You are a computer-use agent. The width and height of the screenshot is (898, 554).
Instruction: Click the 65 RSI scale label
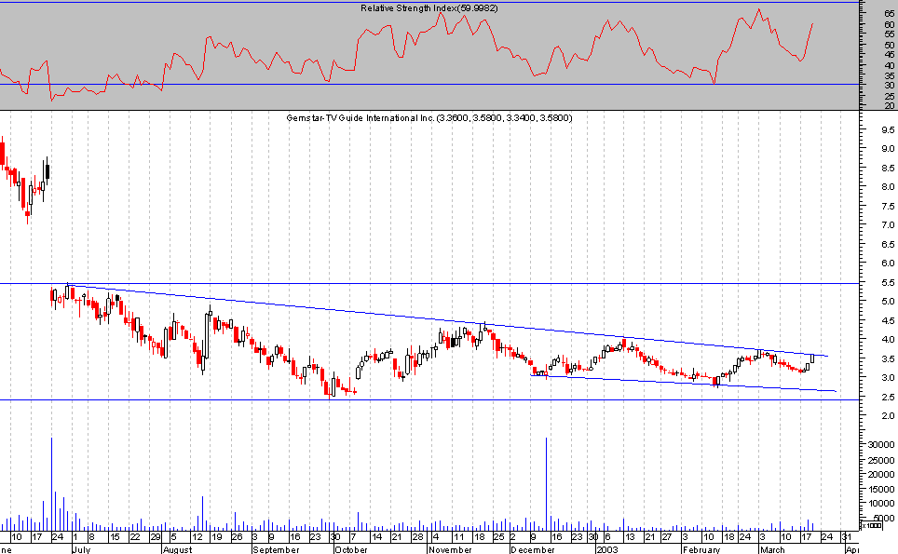(x=890, y=13)
